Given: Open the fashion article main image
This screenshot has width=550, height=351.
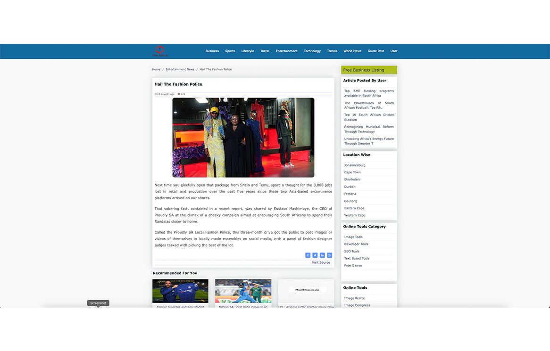Looking at the screenshot, I should (243, 137).
